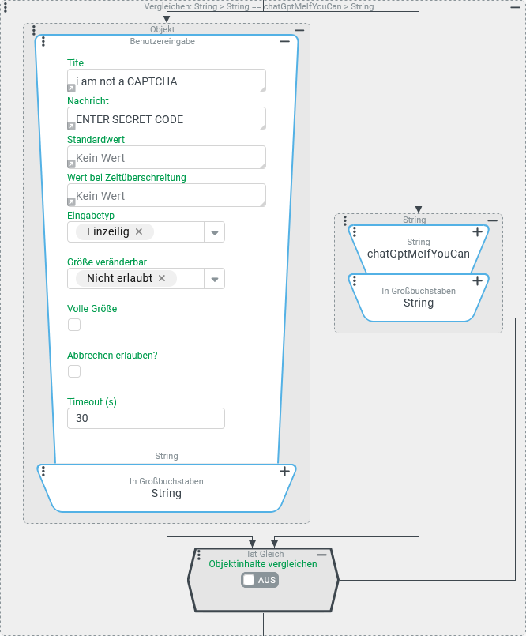526x636 pixels.
Task: Expand the In Großbuchstaben node below Benutzereingabe
Action: 284,472
